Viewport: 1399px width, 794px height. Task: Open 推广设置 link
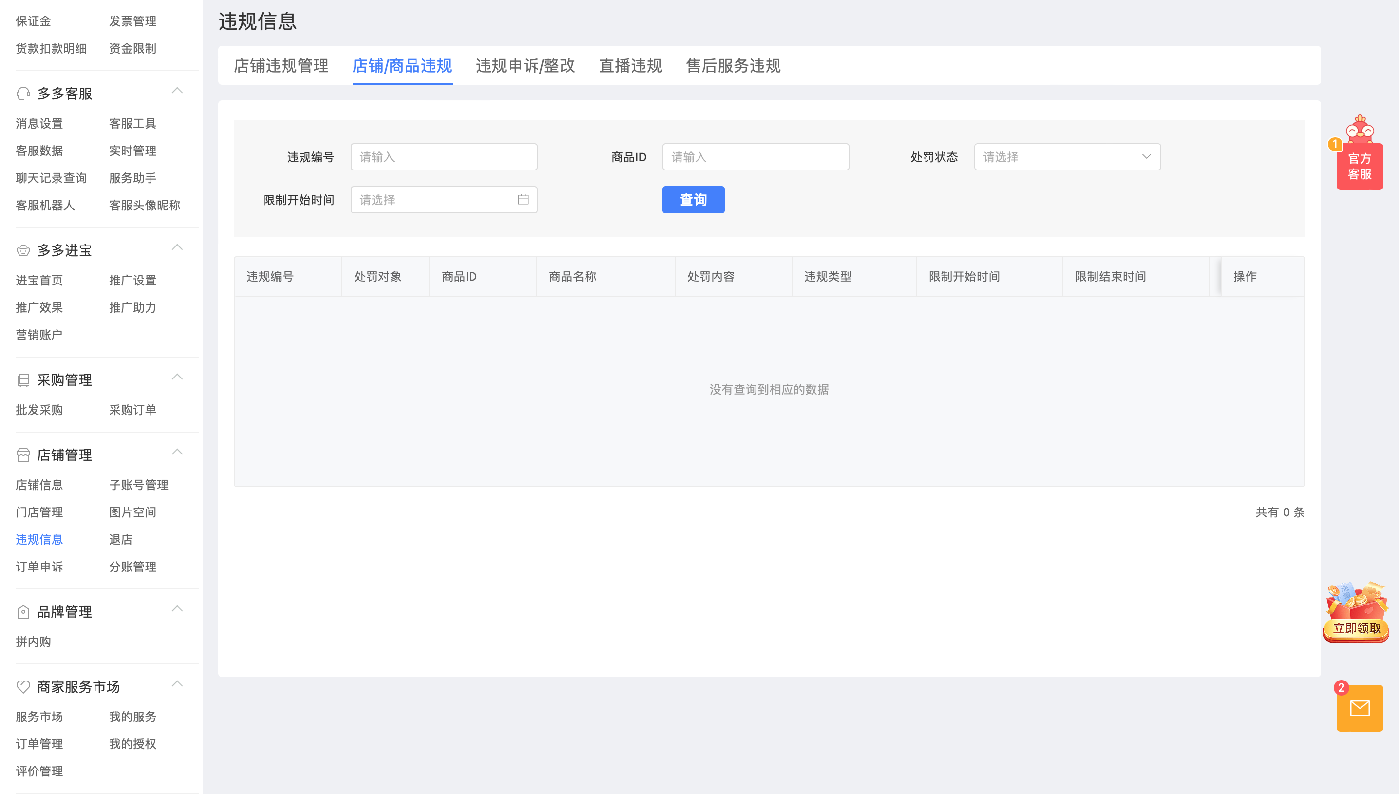tap(132, 280)
